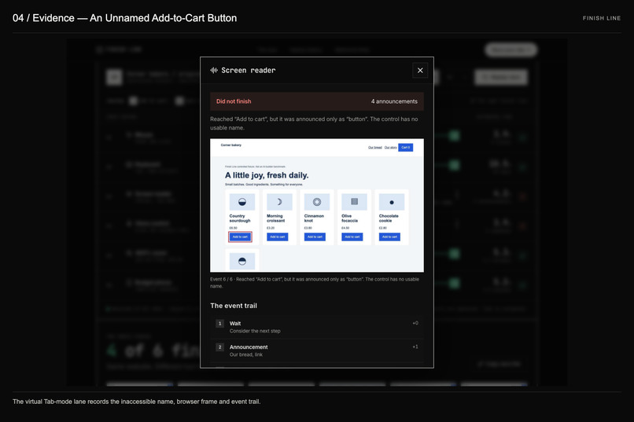Click the Cinnamon knot product name
Screen dimensions: 634x422
tap(314, 218)
